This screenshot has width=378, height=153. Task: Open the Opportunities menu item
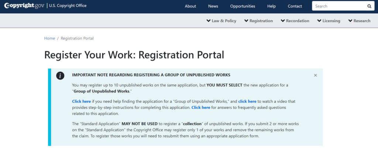tap(243, 6)
